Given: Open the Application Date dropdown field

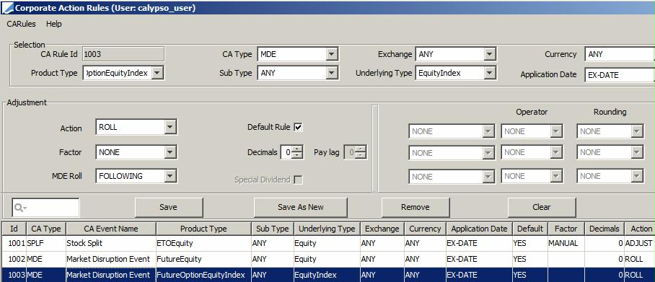Looking at the screenshot, I should tap(620, 75).
